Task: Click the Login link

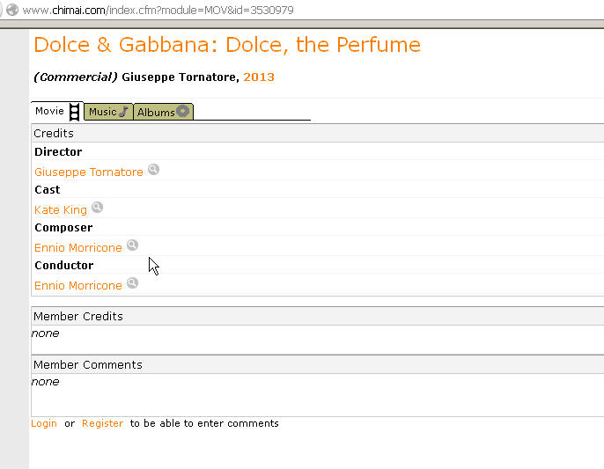Action: point(44,423)
